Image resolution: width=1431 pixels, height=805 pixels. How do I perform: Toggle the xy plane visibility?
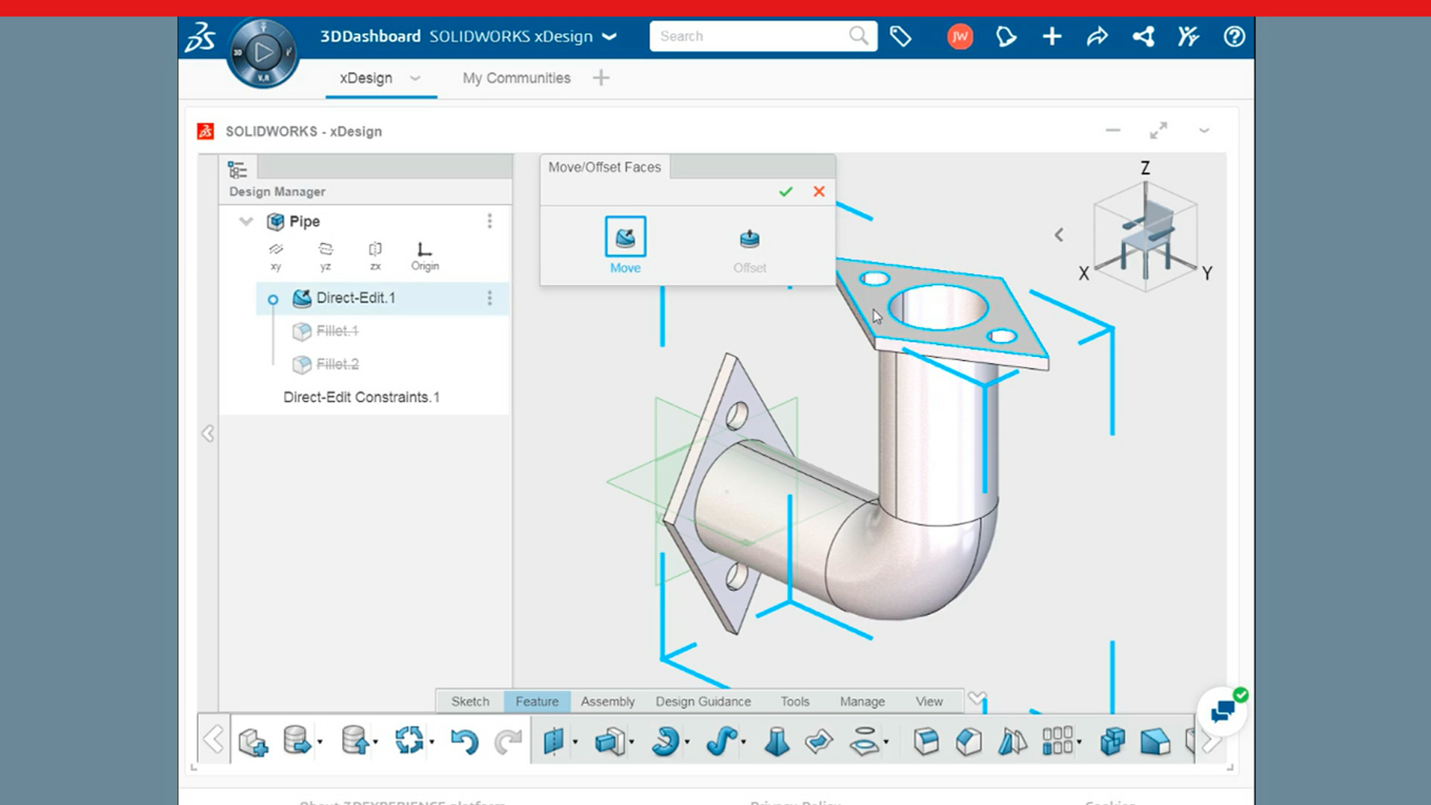[x=276, y=256]
